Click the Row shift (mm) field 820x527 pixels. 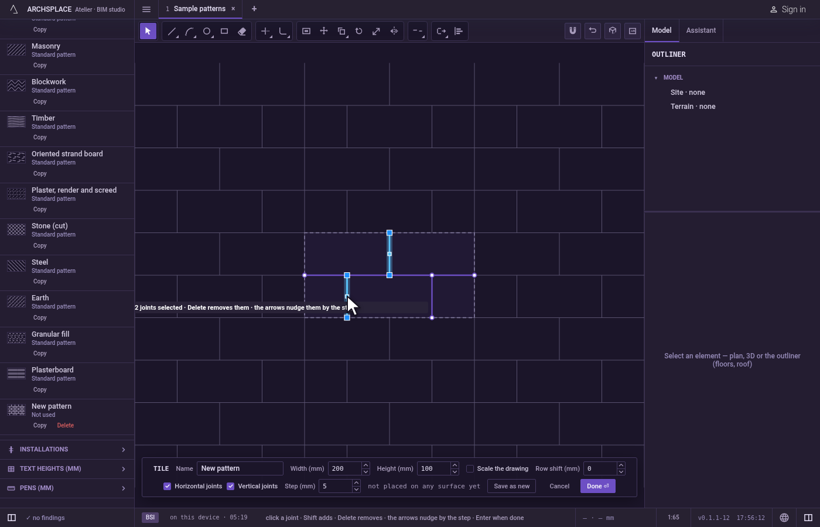[x=600, y=468]
